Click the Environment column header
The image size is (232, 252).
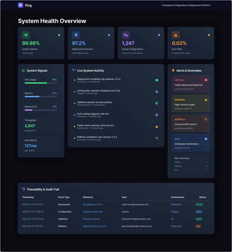(x=178, y=197)
